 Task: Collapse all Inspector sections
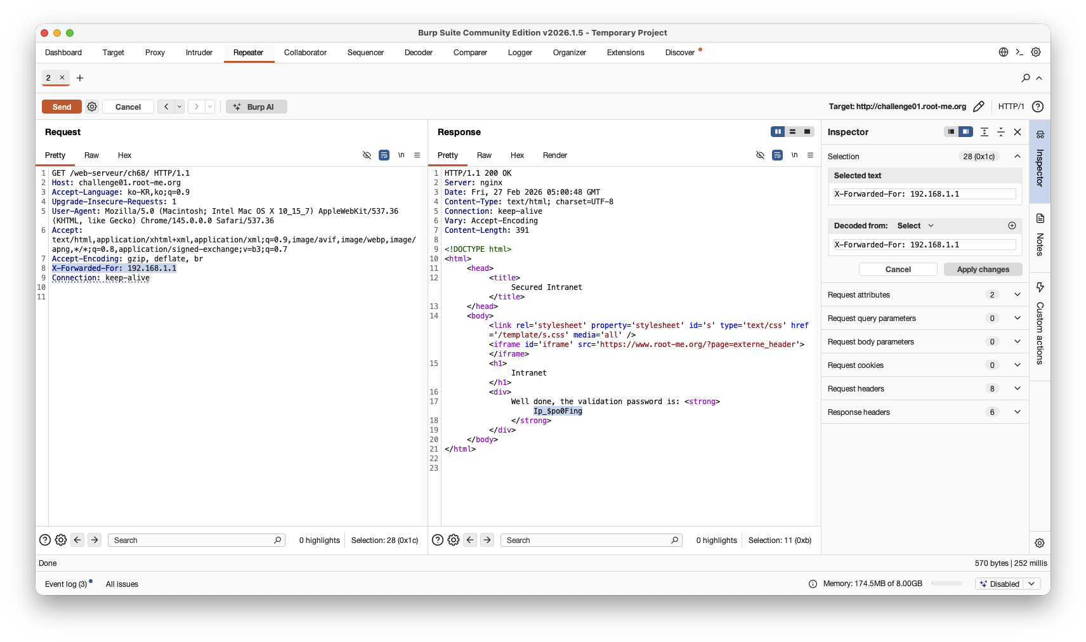point(1001,131)
